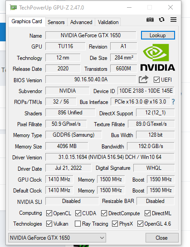
Task: Click the GPU Clock value 1410 MHz
Action: 59,179
